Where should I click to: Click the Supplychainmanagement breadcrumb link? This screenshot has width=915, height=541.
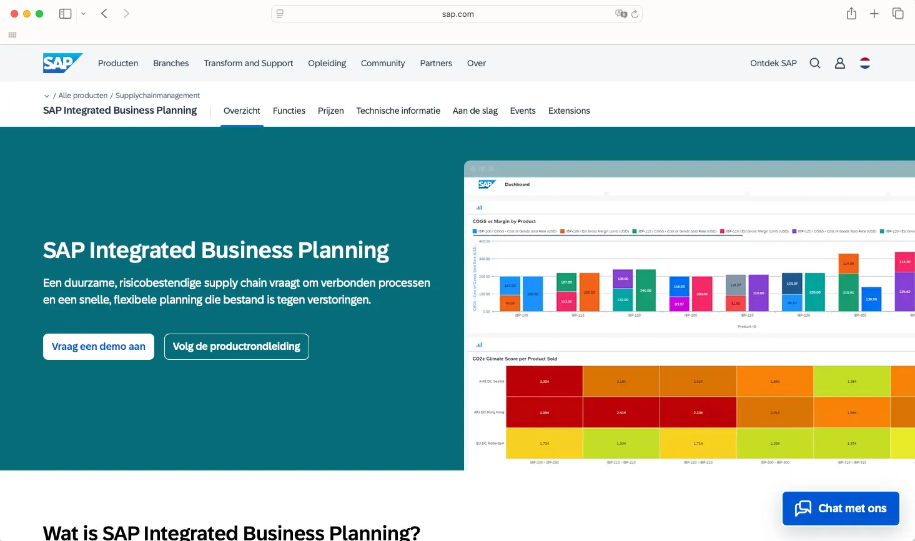[157, 96]
